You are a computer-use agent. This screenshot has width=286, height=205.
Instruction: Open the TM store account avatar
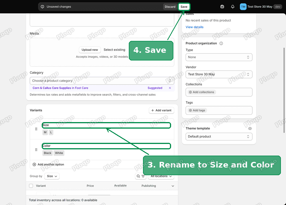pyautogui.click(x=243, y=7)
